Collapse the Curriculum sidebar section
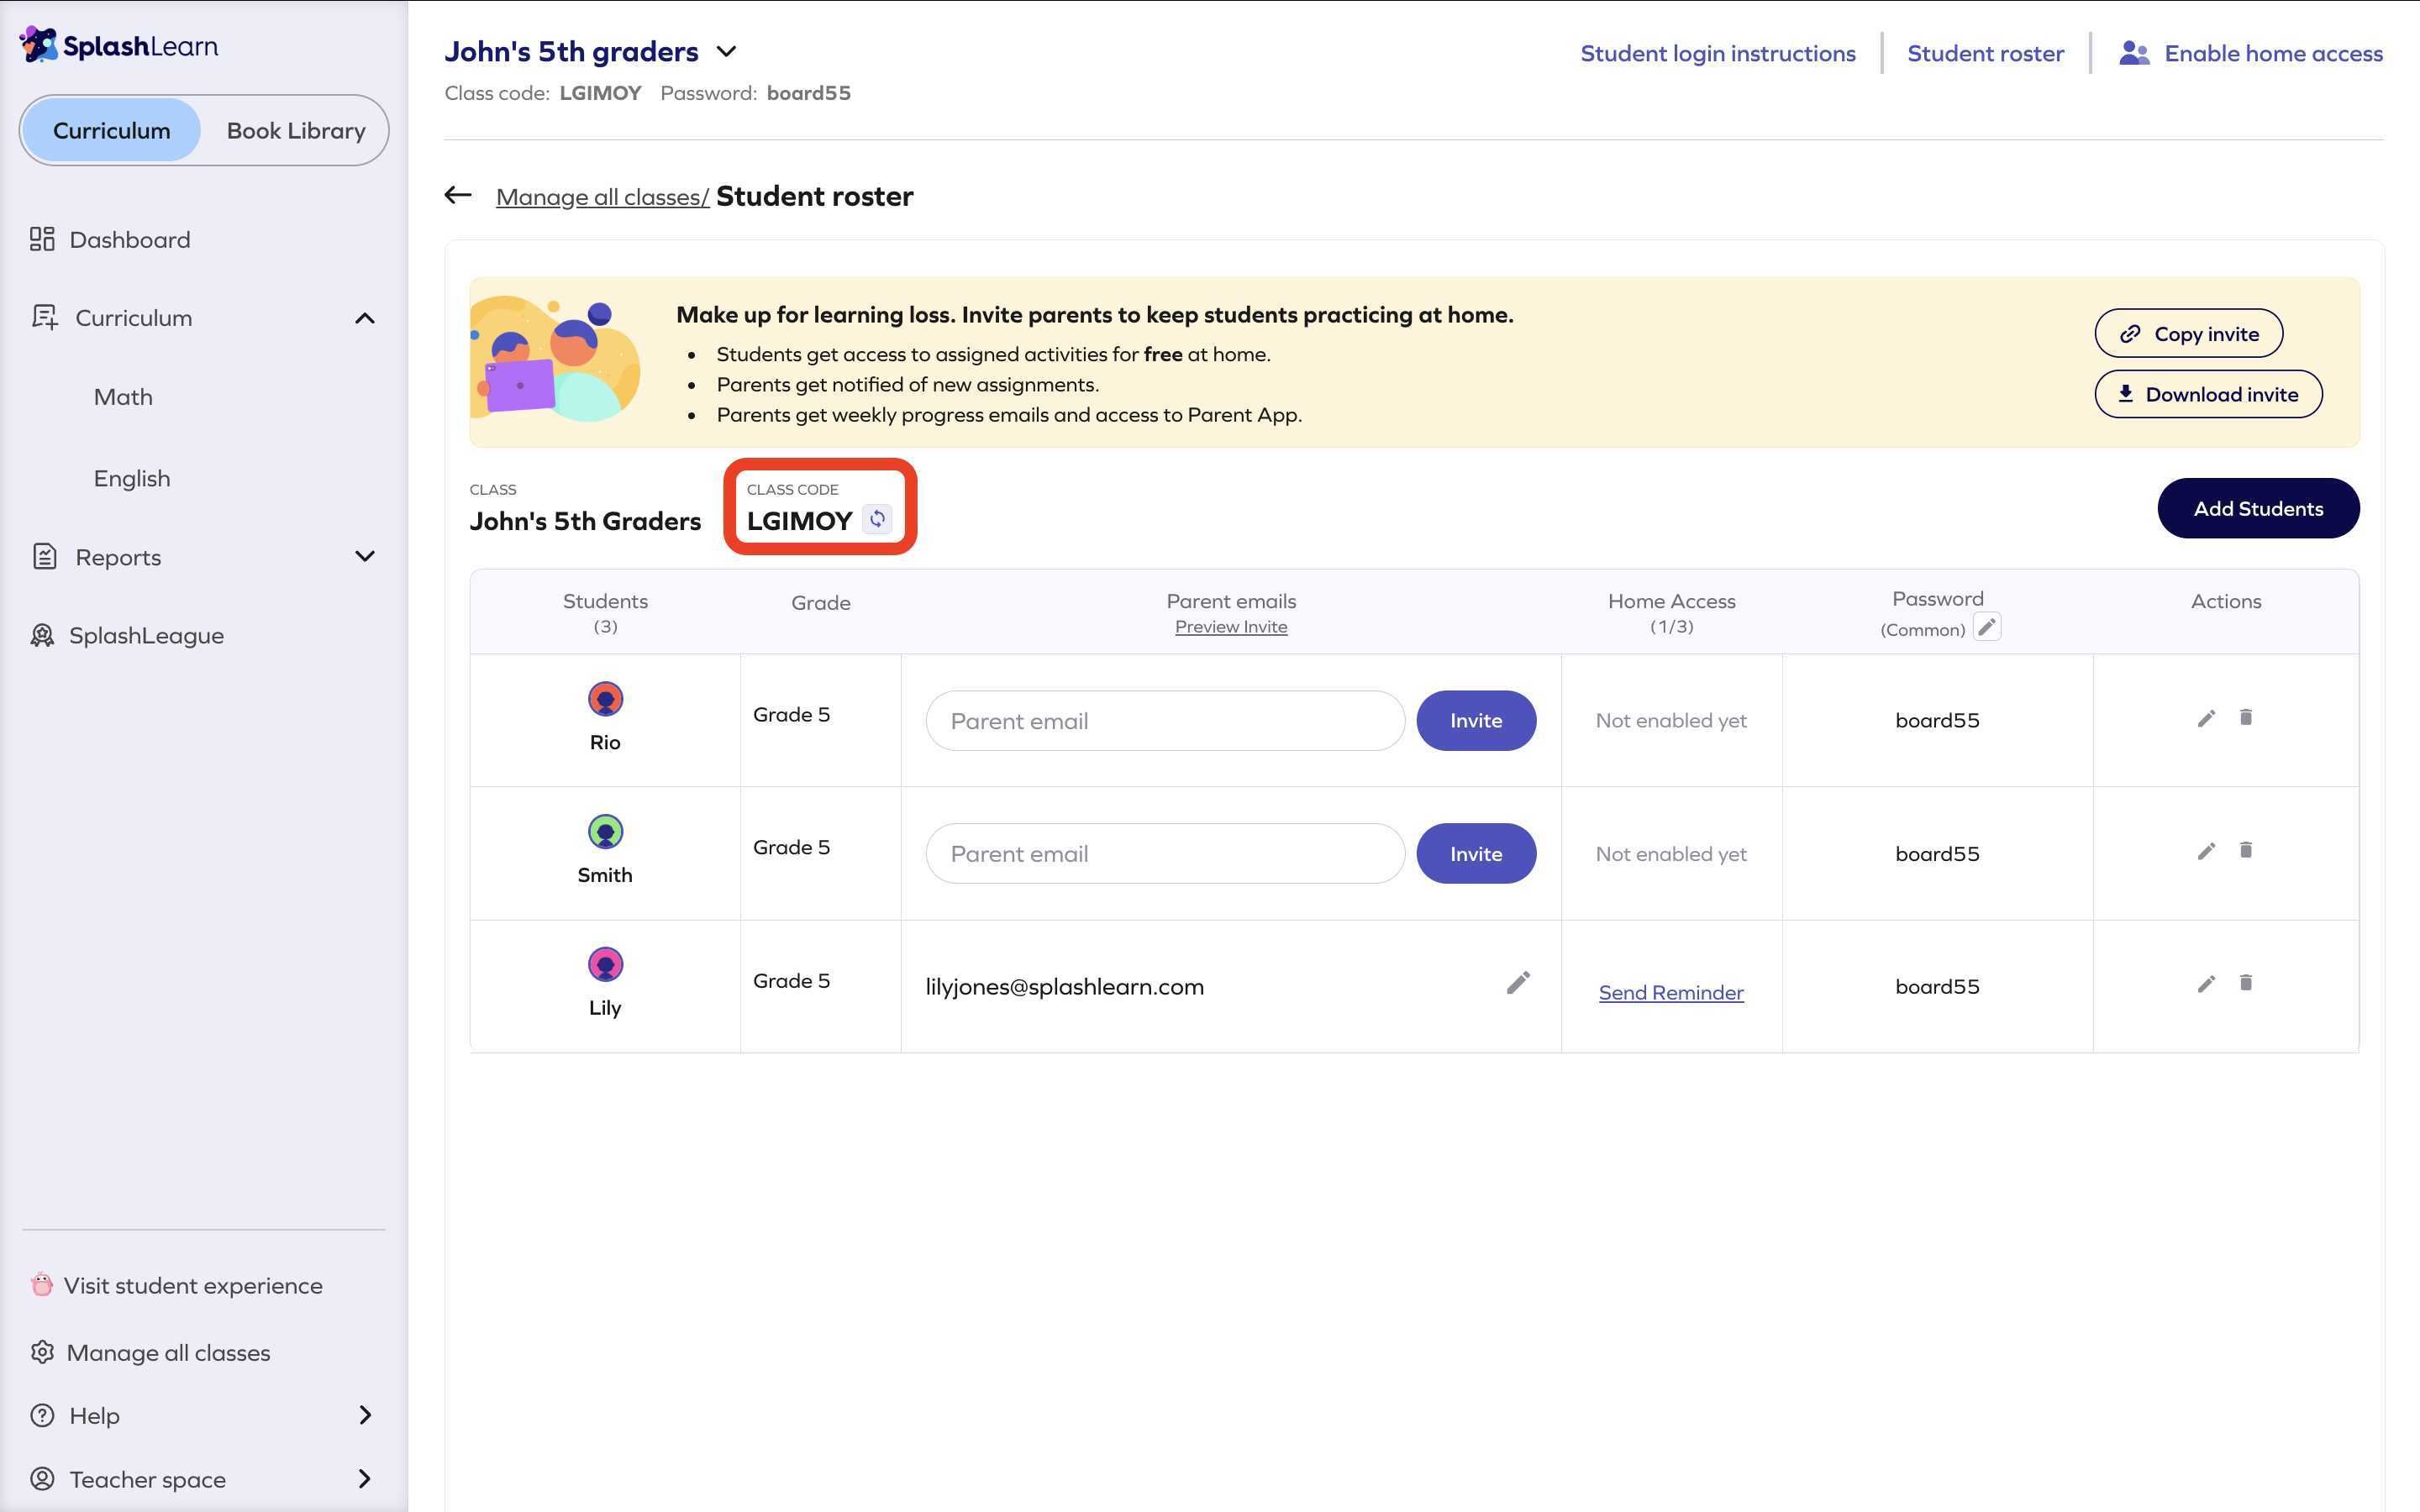Image resolution: width=2420 pixels, height=1512 pixels. click(365, 318)
